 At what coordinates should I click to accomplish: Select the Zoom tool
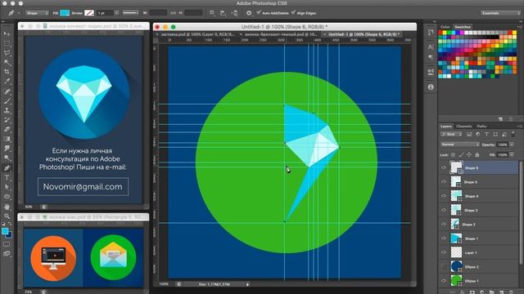click(7, 216)
